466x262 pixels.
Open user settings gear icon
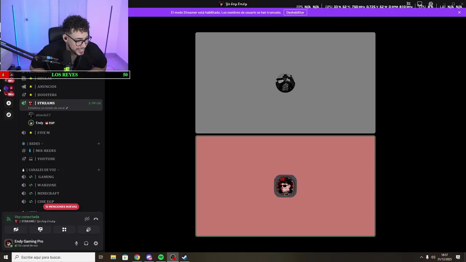[x=96, y=243]
